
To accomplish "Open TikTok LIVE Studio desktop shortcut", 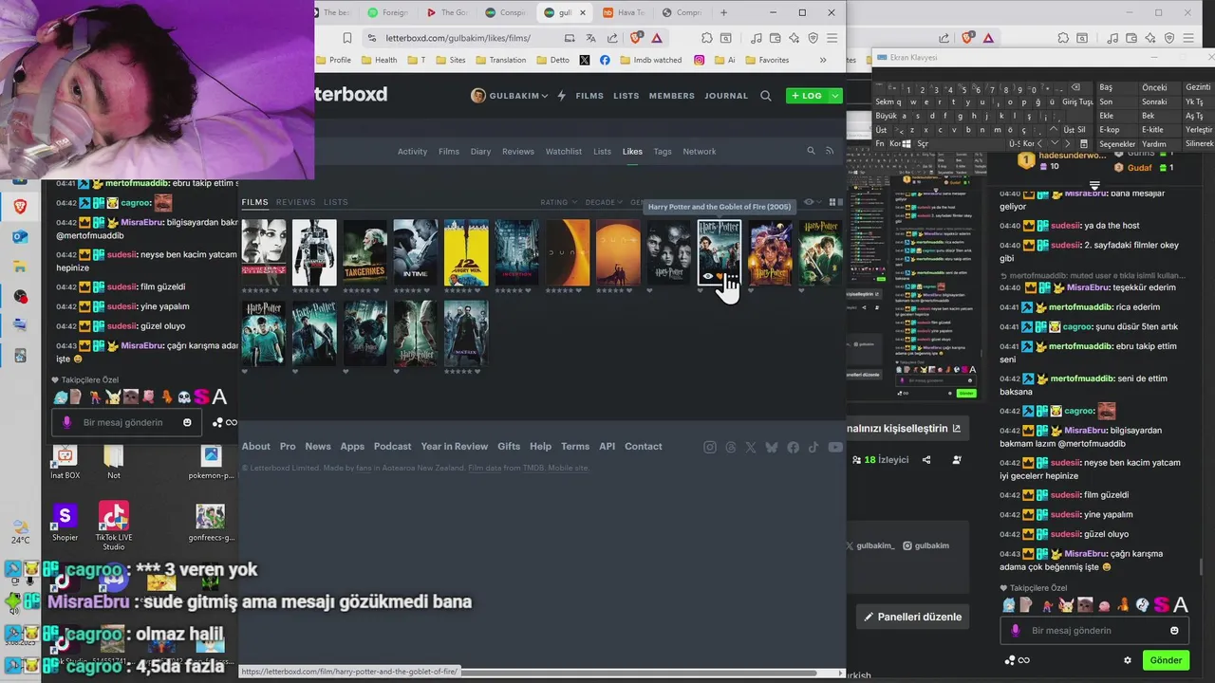I will pos(113,526).
